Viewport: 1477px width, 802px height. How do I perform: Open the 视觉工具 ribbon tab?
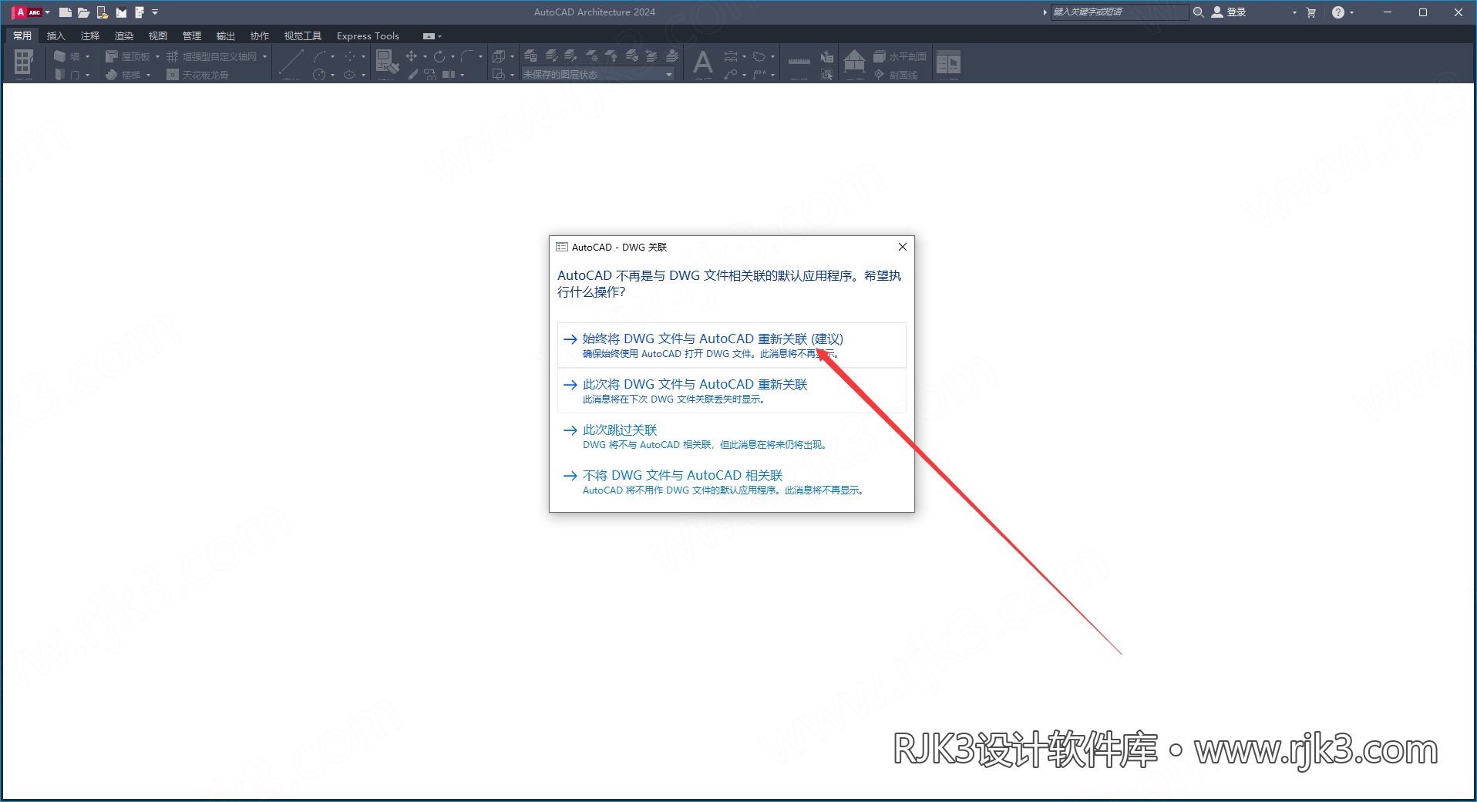(303, 35)
